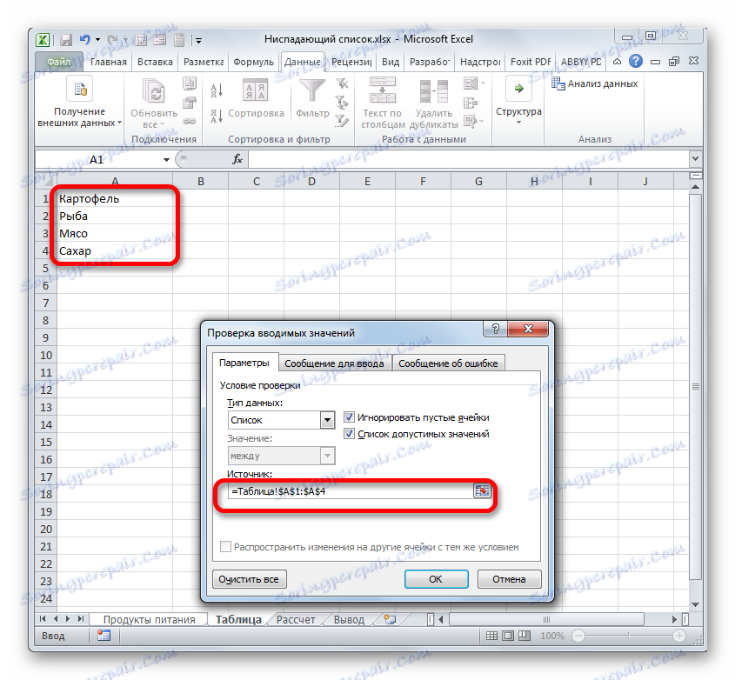The image size is (735, 680).
Task: Switch to Normal view icon
Action: [491, 636]
